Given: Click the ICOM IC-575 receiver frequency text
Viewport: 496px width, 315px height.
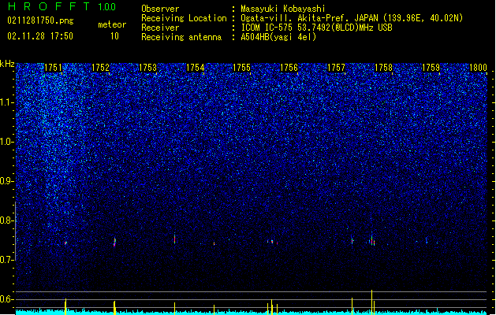Looking at the screenshot, I should pyautogui.click(x=316, y=28).
